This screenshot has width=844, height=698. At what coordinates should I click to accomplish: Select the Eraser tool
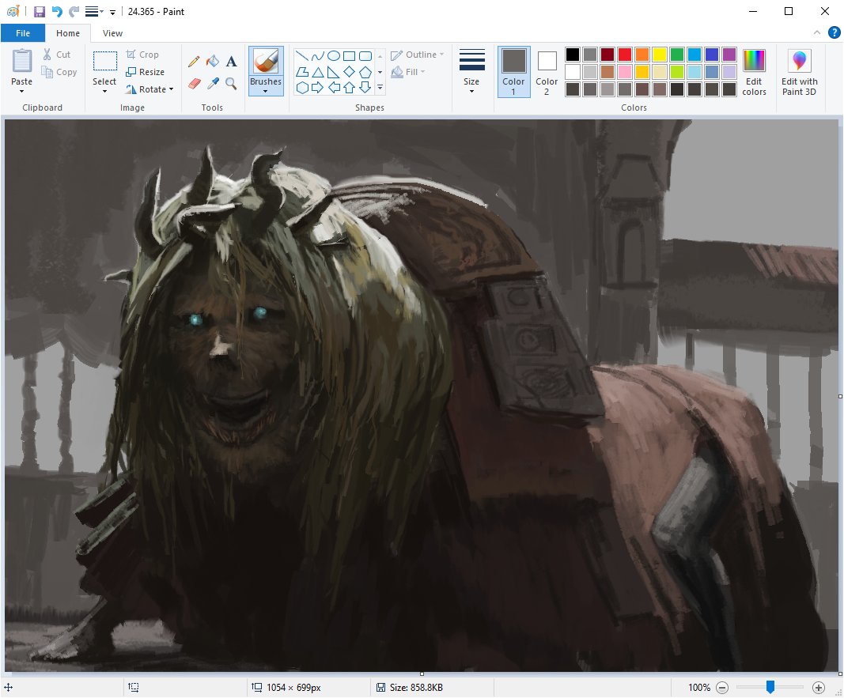(x=194, y=83)
